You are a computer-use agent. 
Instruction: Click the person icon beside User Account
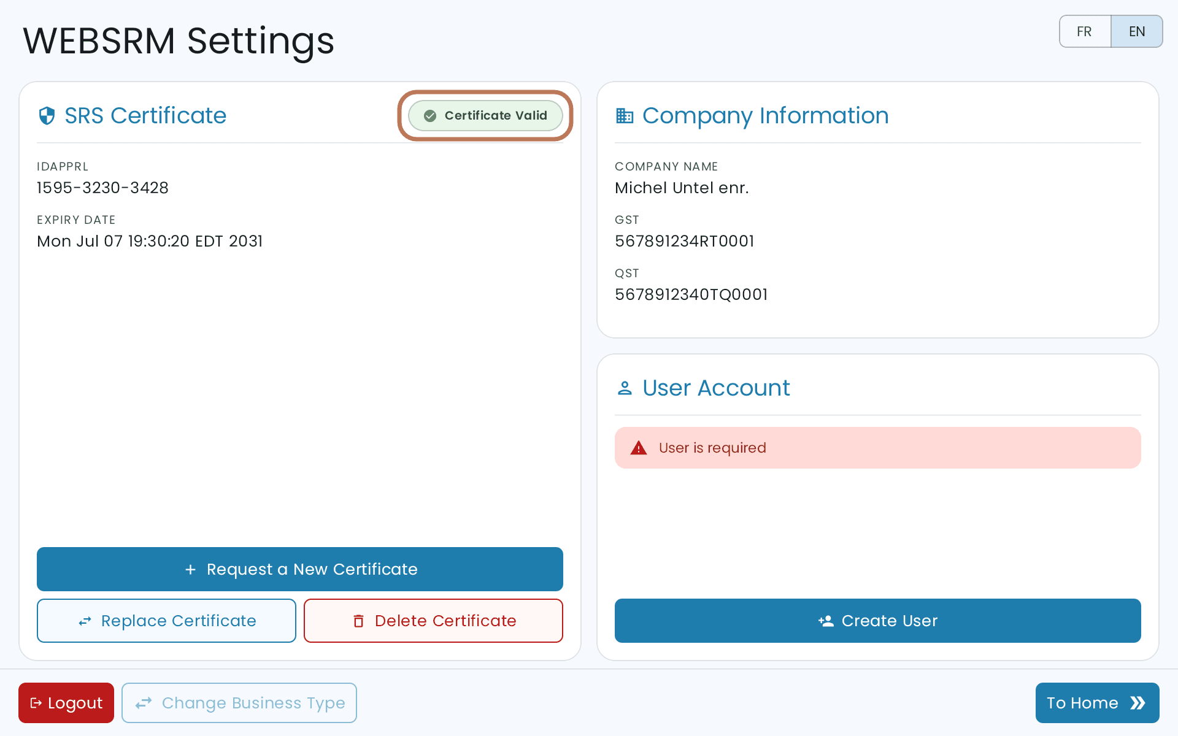[625, 388]
